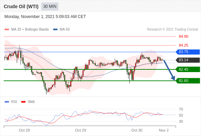Select the Oct 29 date marker
The image size is (201, 136).
pos(80,130)
